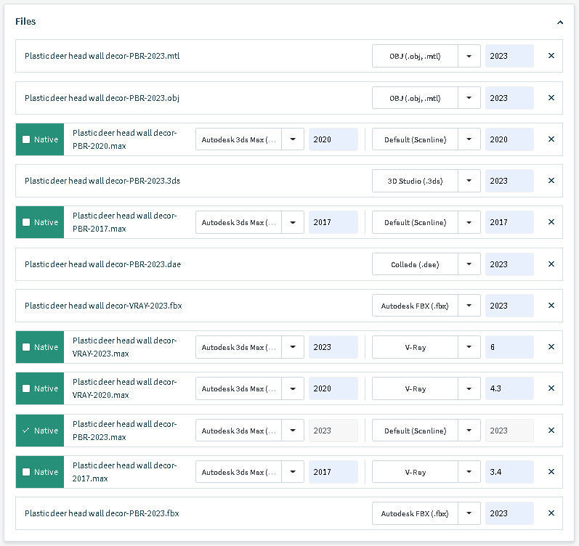Remove the PBR-2023.mtl file row

tap(551, 56)
